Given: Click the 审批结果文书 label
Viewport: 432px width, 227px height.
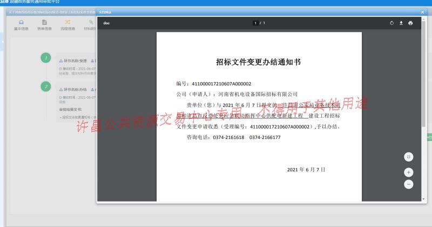Looking at the screenshot, I should click(70, 110).
